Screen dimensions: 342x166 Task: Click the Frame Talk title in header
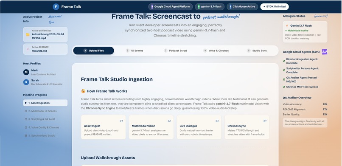pos(71,7)
